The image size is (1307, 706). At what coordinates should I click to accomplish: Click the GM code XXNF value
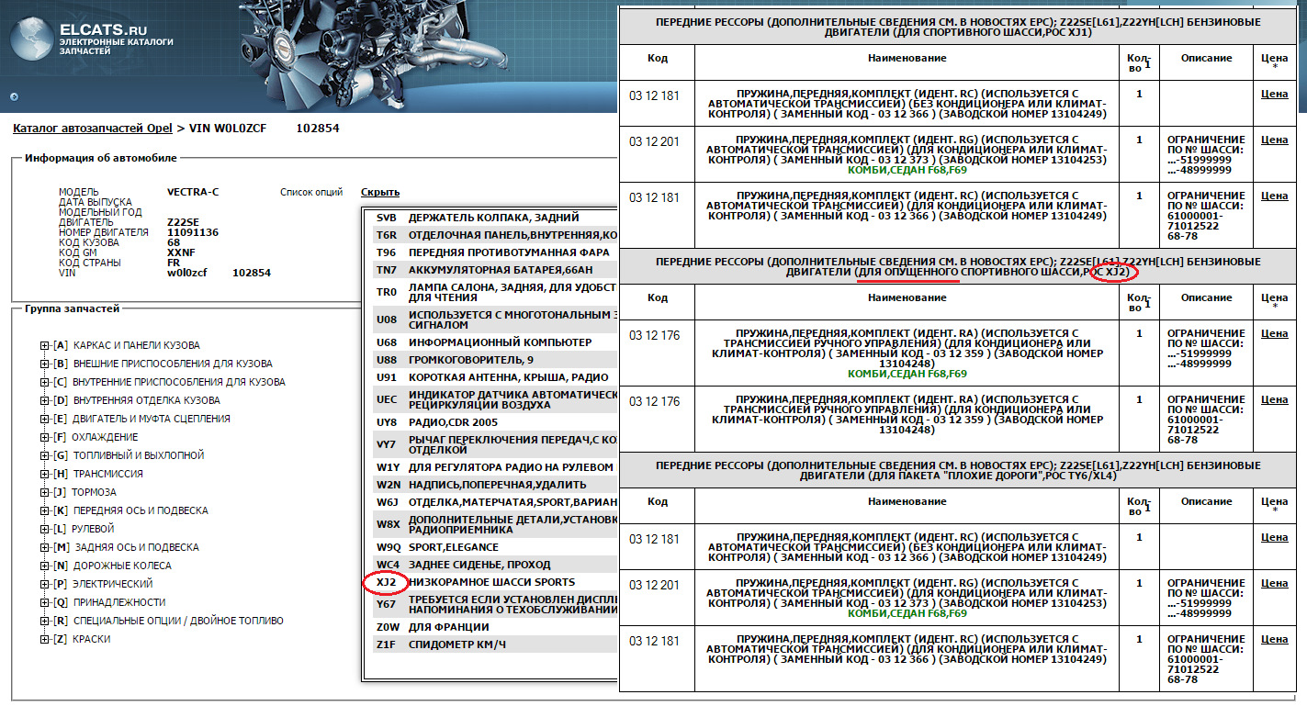[182, 252]
